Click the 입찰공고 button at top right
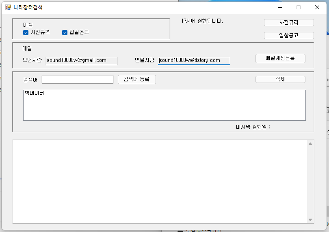329x232 pixels. pos(289,35)
